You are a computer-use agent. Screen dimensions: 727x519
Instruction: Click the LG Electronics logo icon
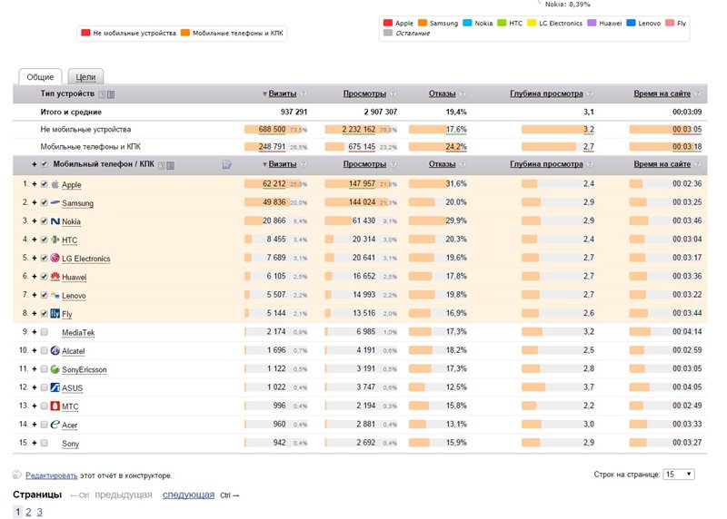[55, 259]
